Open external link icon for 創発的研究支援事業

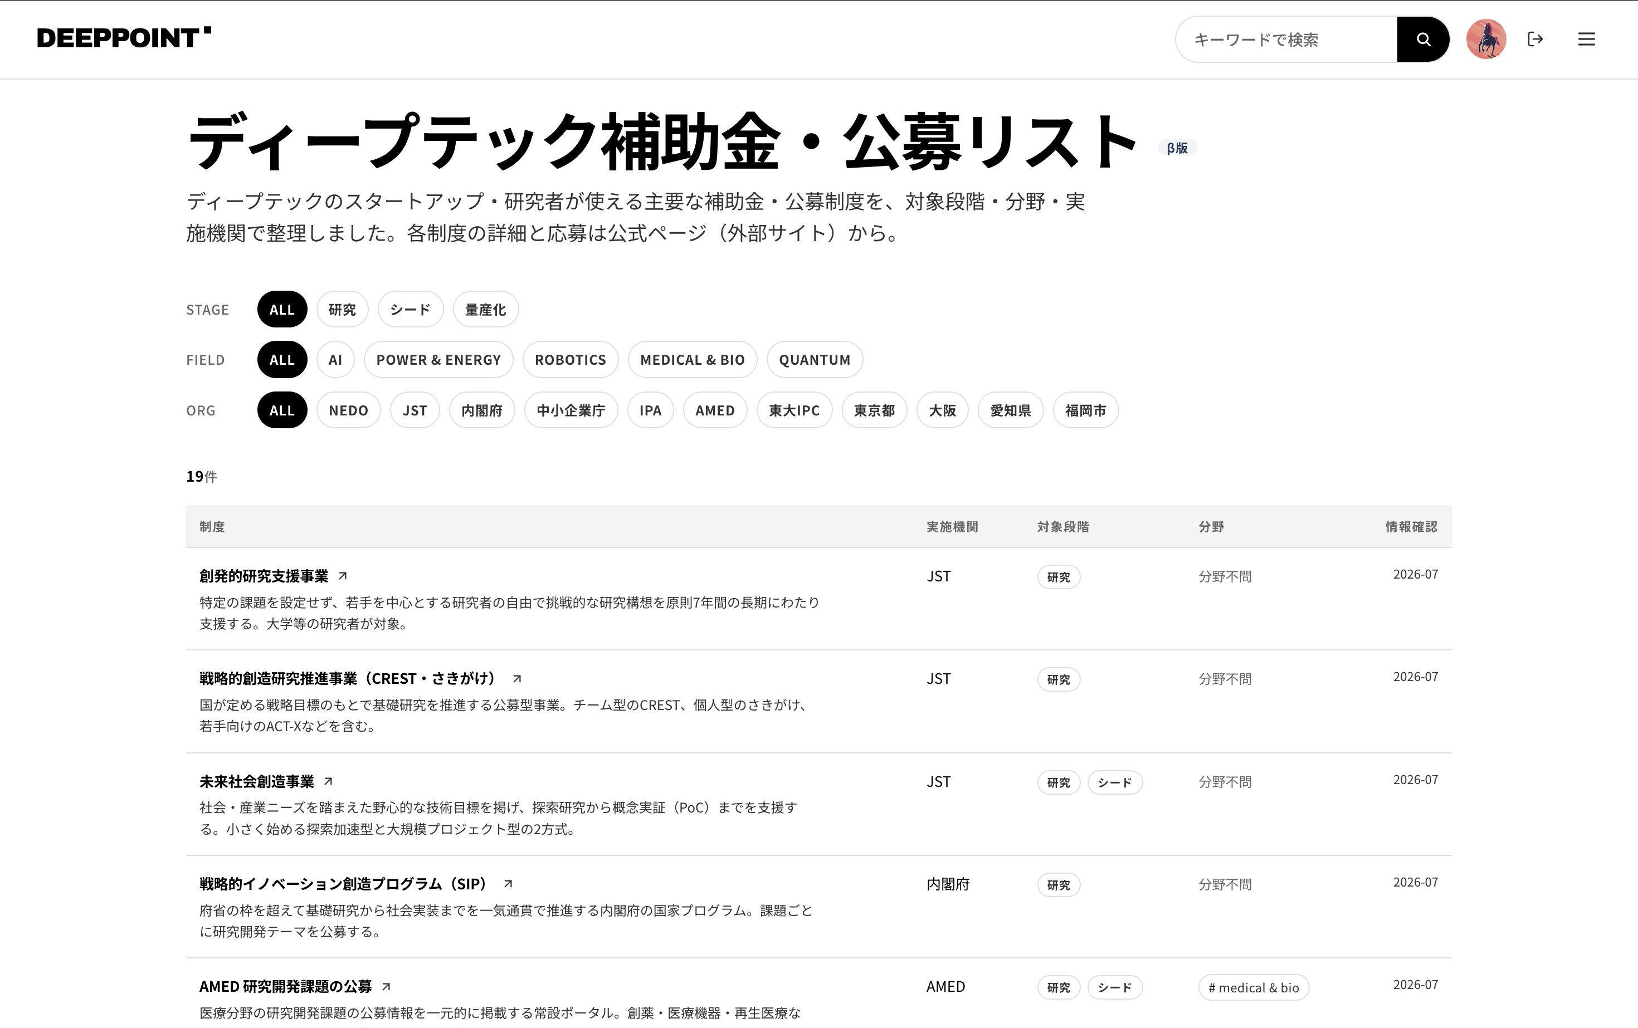(343, 576)
